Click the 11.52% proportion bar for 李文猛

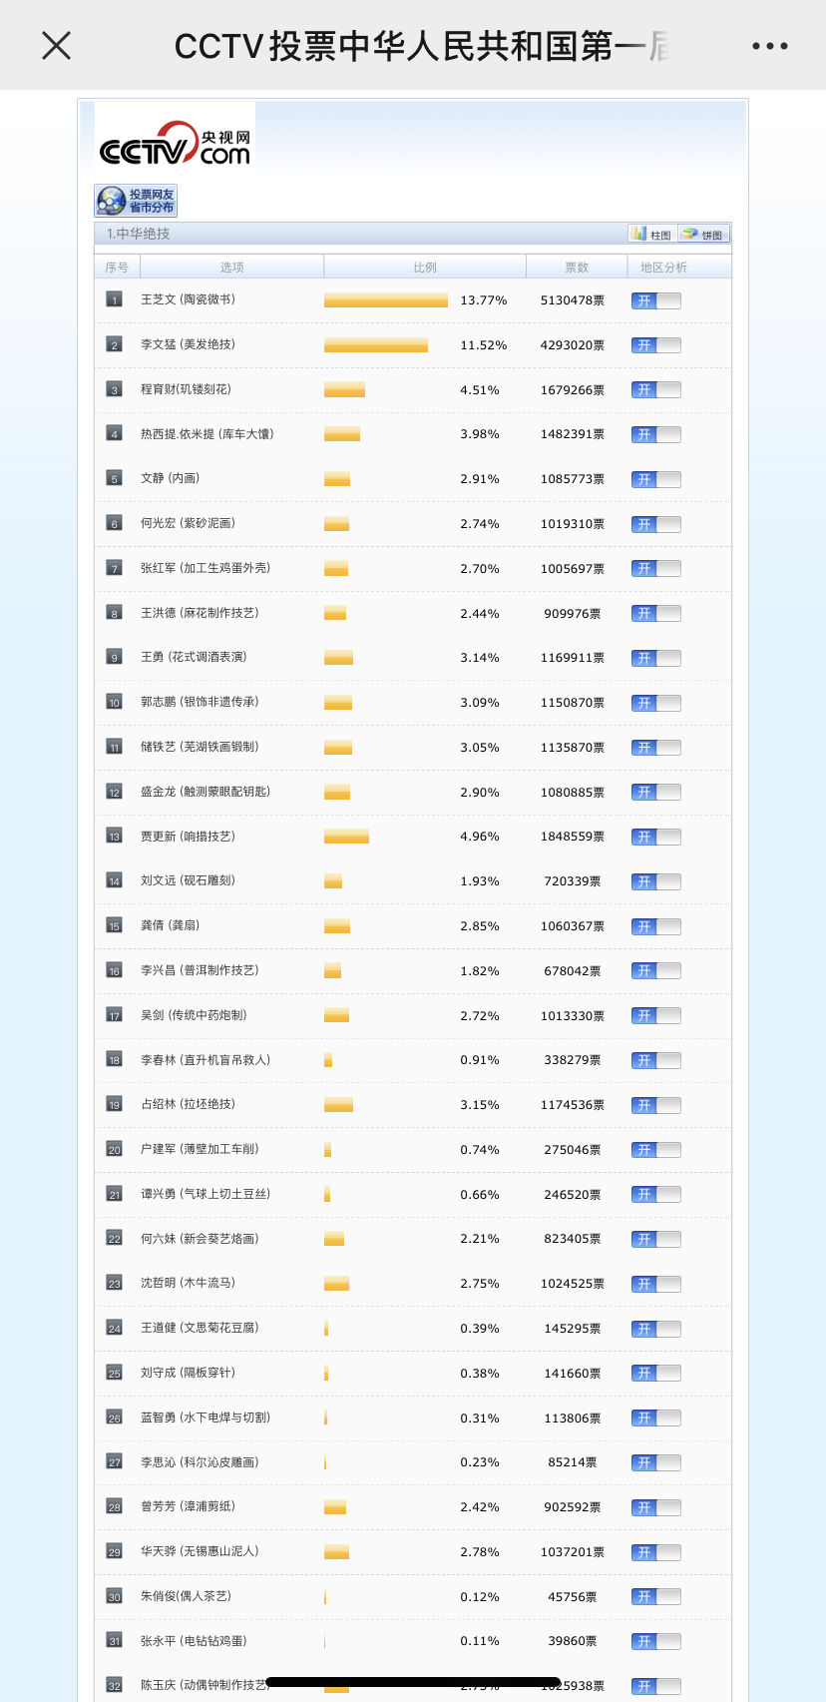(376, 345)
